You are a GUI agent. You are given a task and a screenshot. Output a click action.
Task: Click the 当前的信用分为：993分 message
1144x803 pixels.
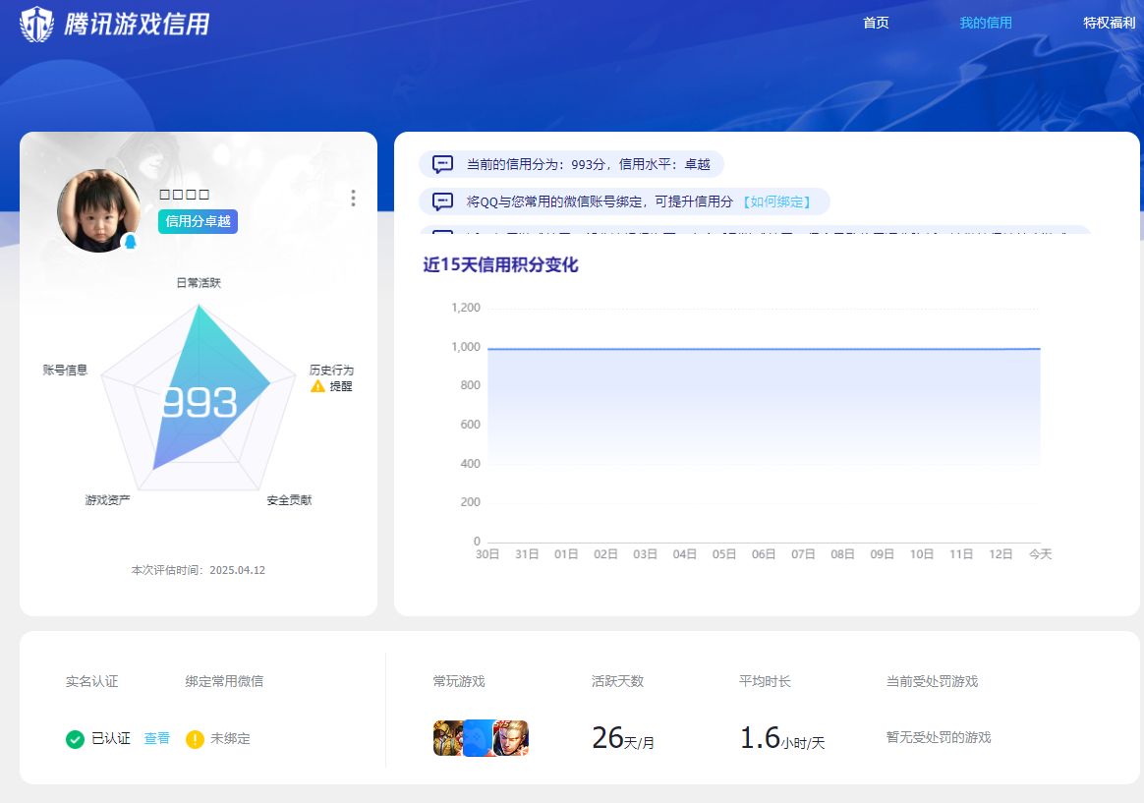571,164
